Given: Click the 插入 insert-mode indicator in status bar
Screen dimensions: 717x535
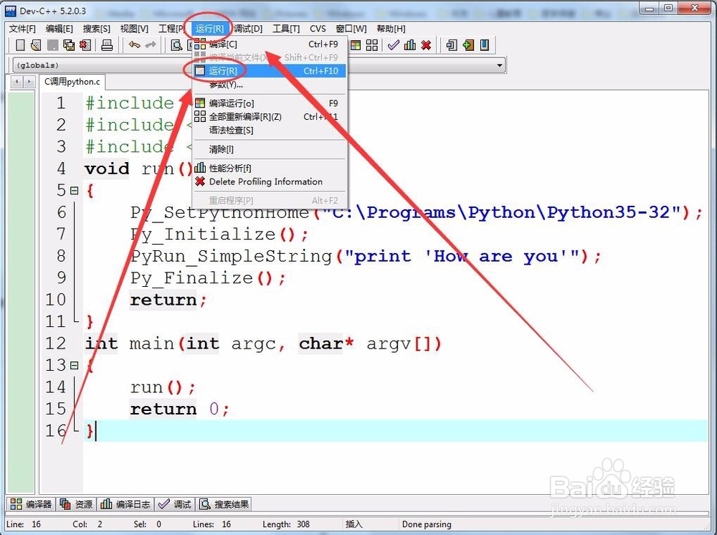Looking at the screenshot, I should [x=353, y=524].
